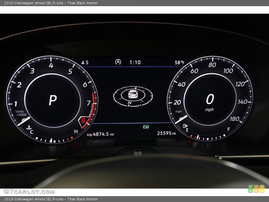The height and width of the screenshot is (202, 269).
Task: Click the 1/min x1000 label
Action: (x=21, y=113)
